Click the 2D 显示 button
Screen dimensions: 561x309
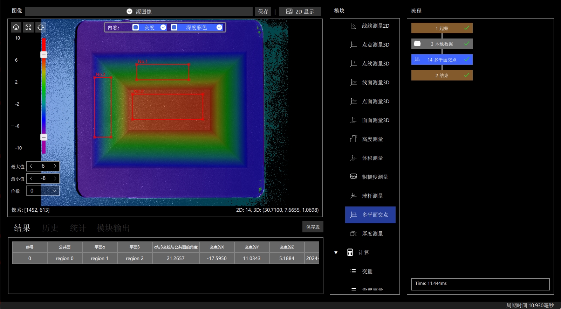(x=300, y=12)
